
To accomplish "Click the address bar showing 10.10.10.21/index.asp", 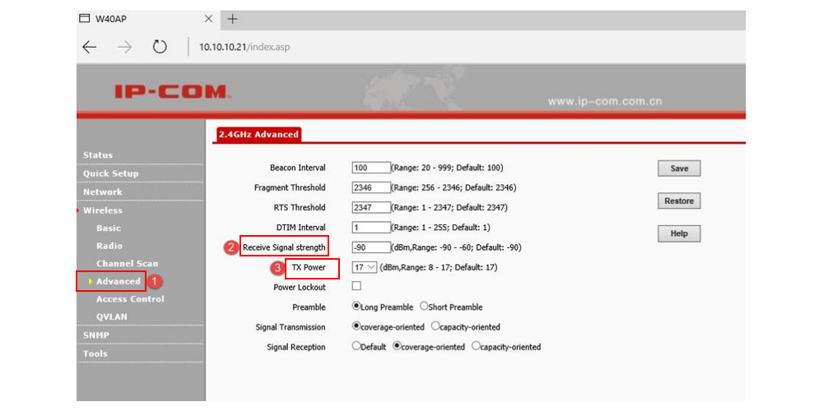I will click(244, 47).
